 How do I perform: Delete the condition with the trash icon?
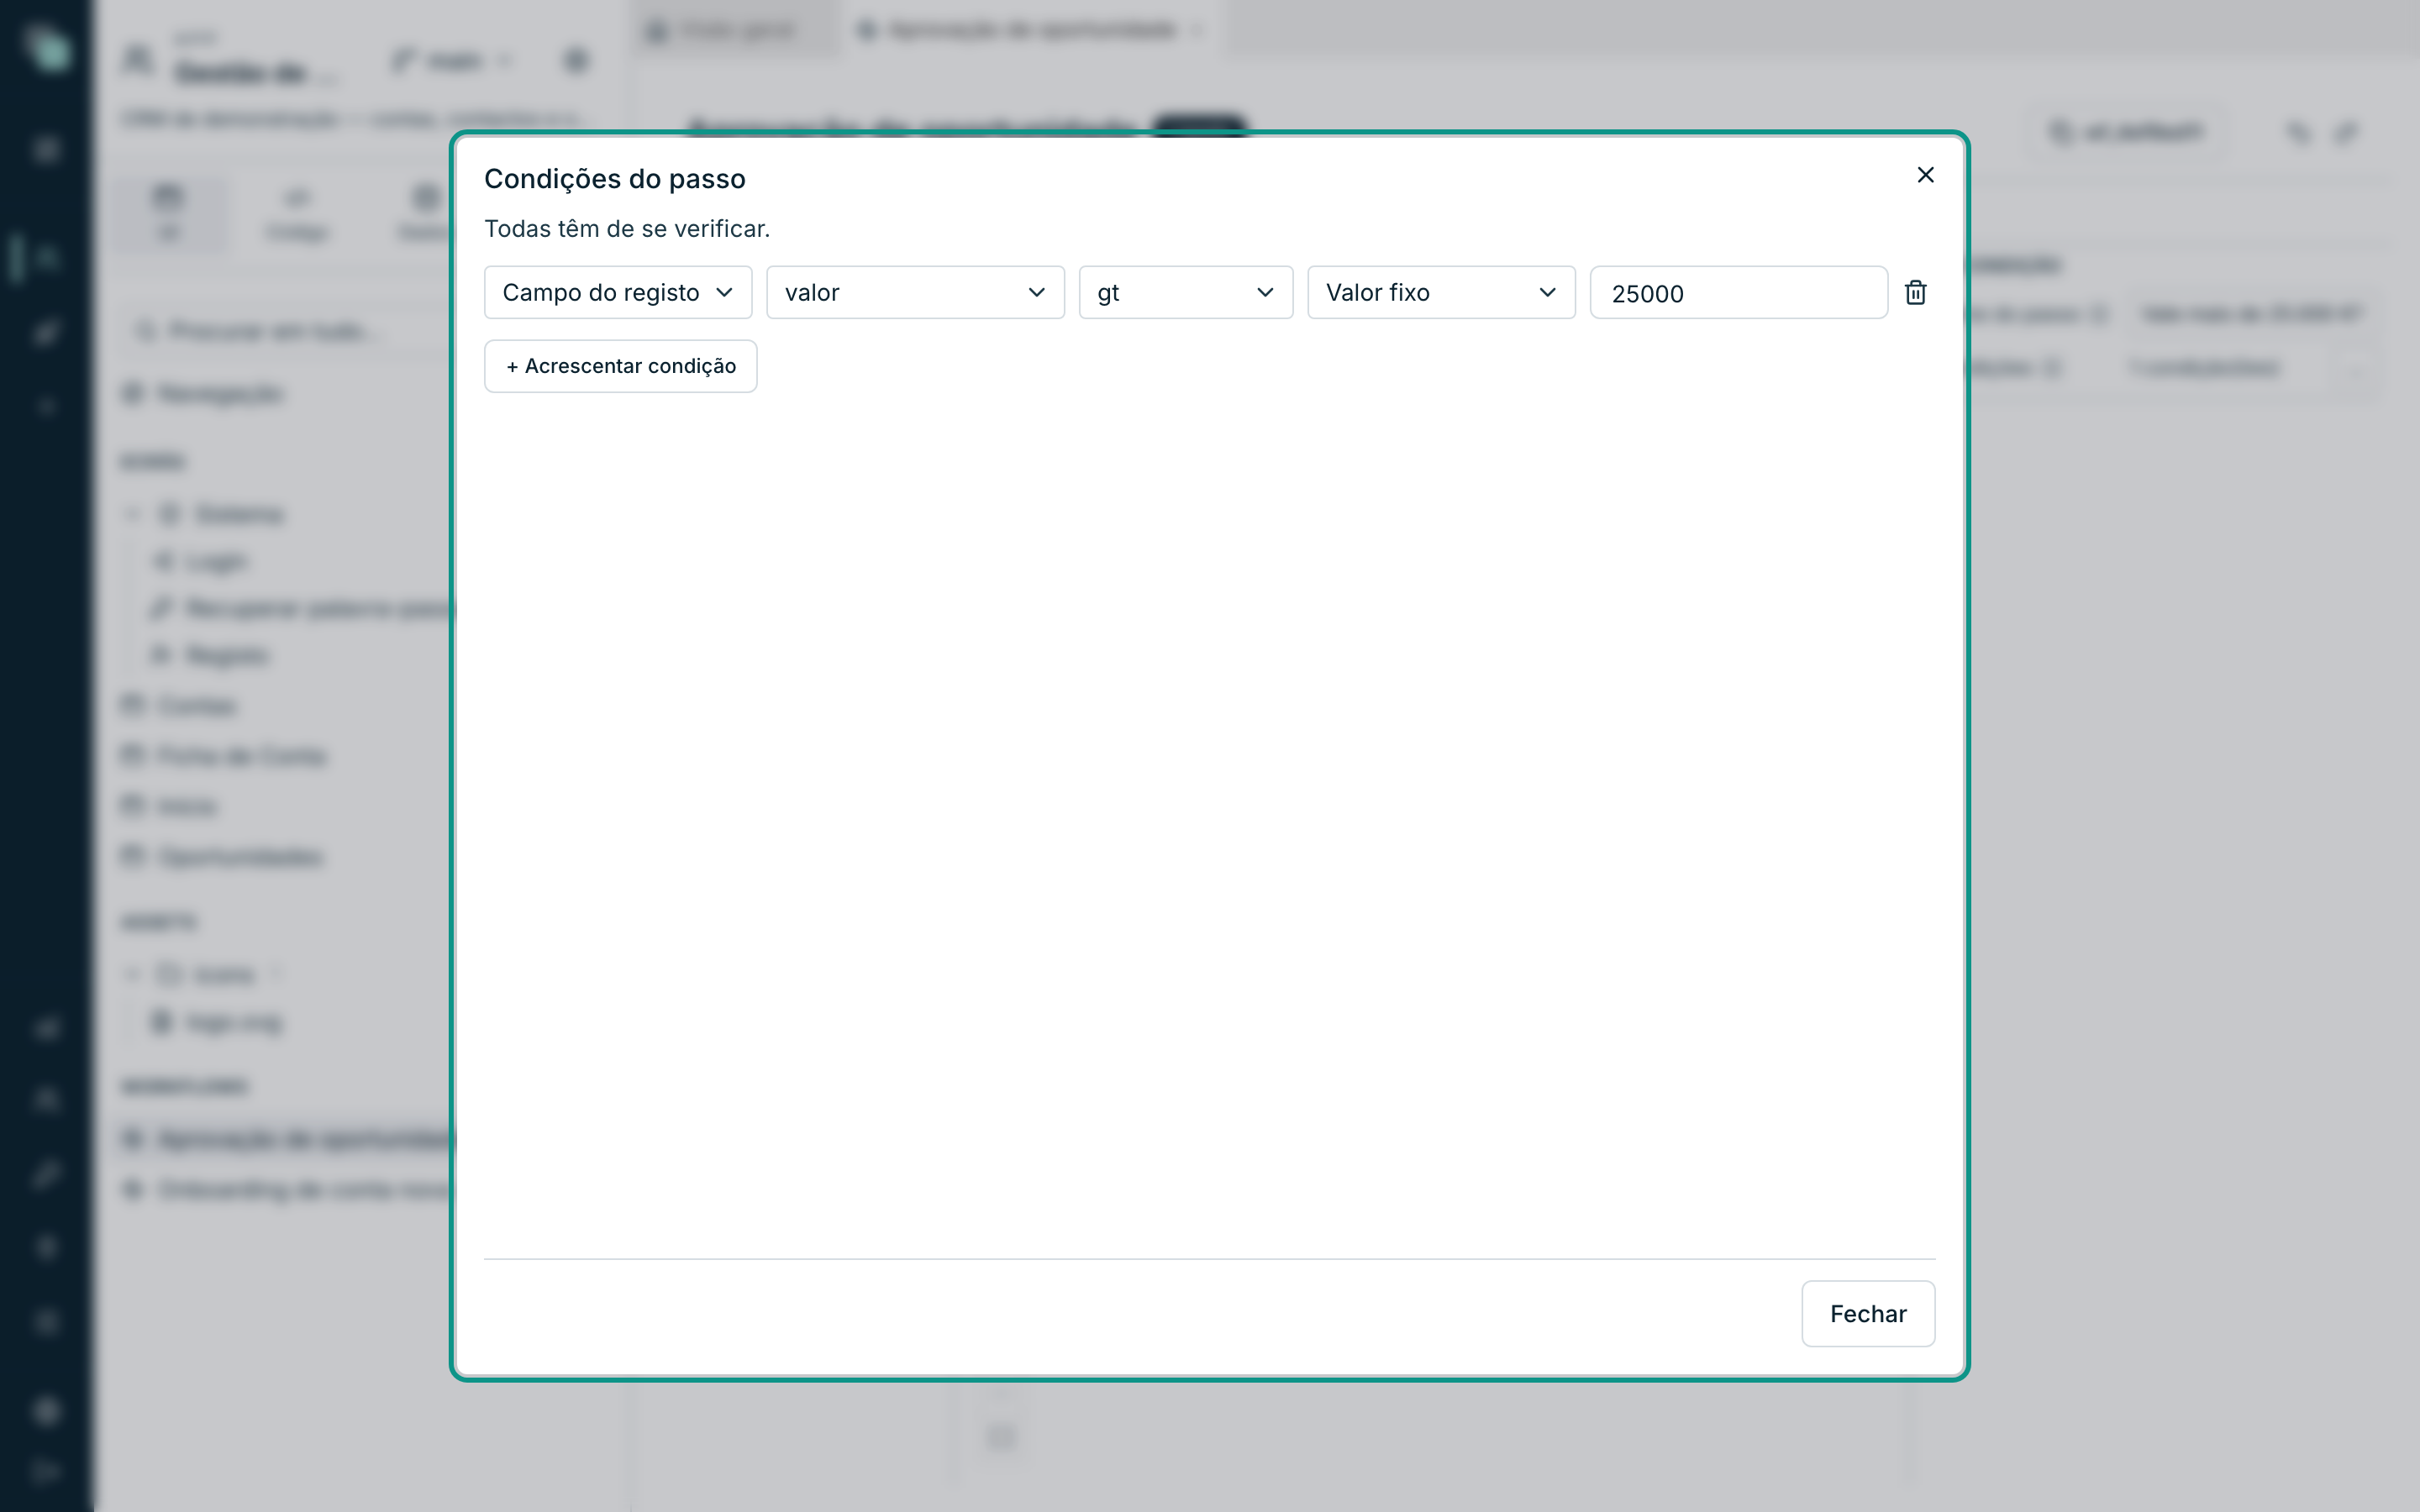tap(1915, 292)
